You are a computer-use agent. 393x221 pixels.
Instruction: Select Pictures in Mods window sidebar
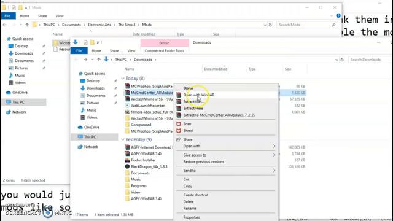coord(21,68)
